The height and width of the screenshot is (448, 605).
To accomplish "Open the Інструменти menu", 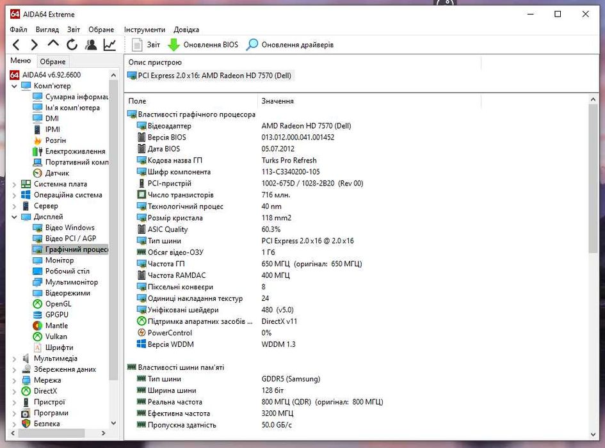I will [144, 29].
